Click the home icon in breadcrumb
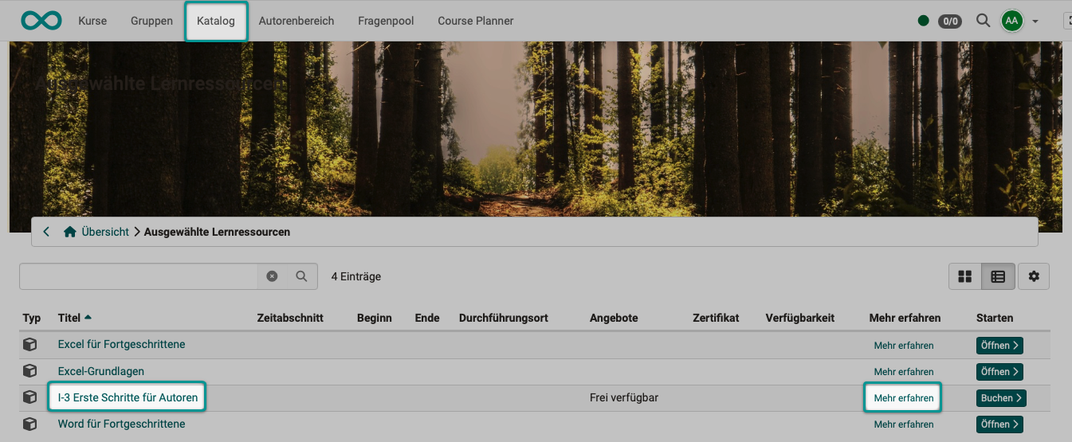This screenshot has width=1072, height=442. [70, 232]
